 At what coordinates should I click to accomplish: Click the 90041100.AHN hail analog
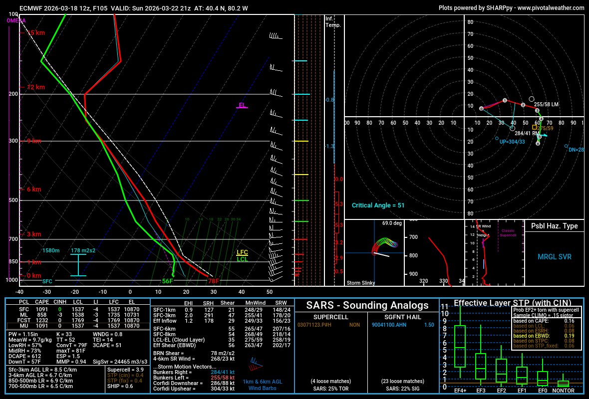point(389,325)
